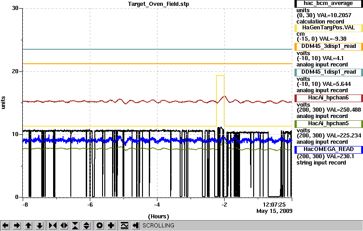
Task: Pan the graph right with the right arrow
Action: pos(17,226)
